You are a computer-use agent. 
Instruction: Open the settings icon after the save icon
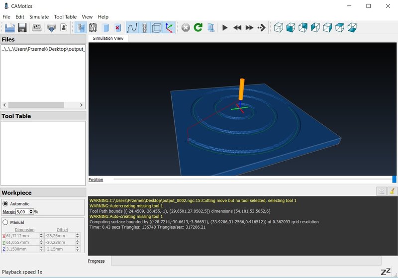pyautogui.click(x=37, y=27)
